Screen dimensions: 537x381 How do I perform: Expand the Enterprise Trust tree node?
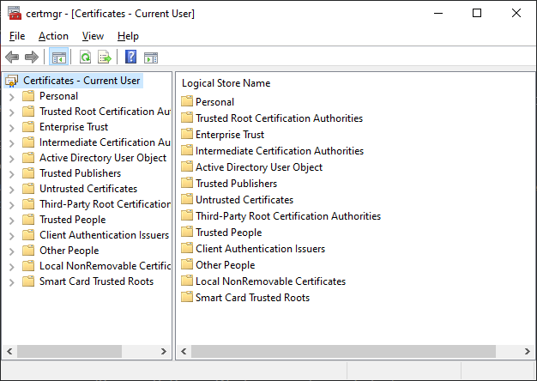click(11, 127)
